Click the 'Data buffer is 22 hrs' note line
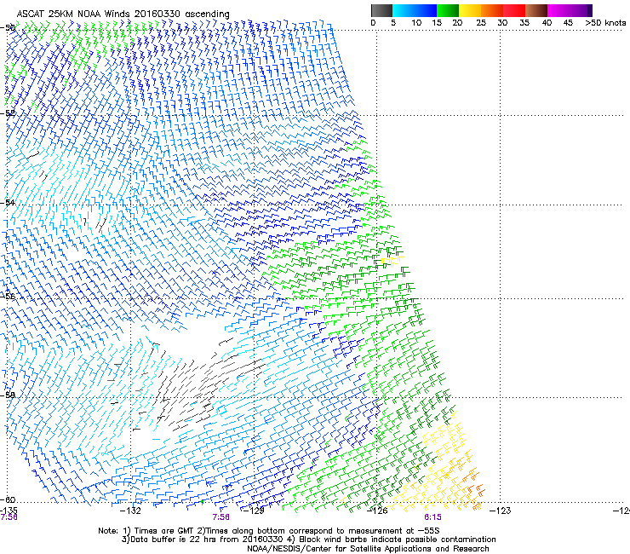Image resolution: width=630 pixels, height=554 pixels. click(308, 540)
